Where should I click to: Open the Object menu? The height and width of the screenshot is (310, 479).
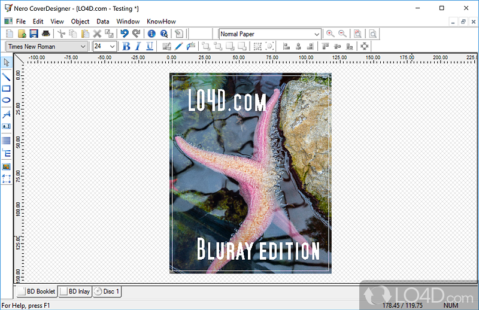click(80, 22)
